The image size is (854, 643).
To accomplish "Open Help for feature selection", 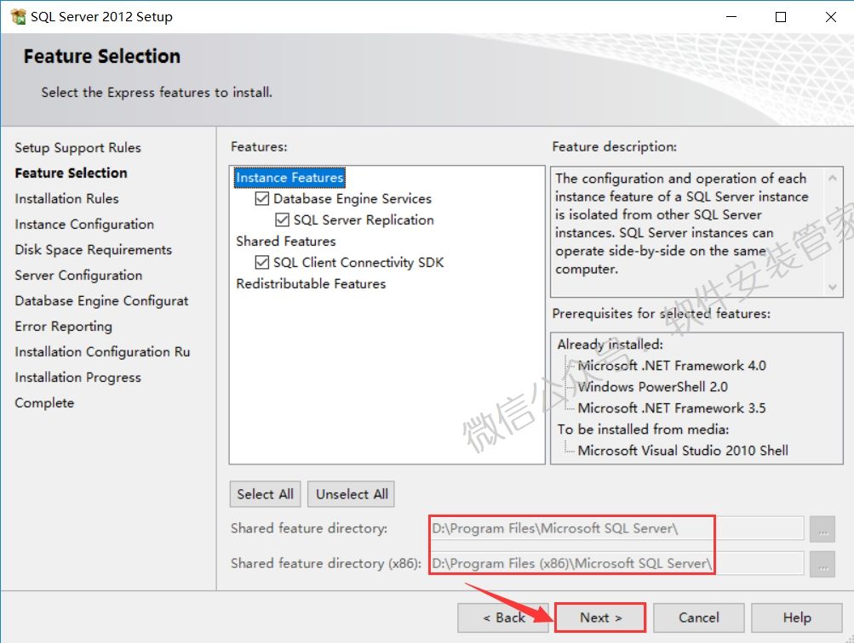I will (x=797, y=617).
